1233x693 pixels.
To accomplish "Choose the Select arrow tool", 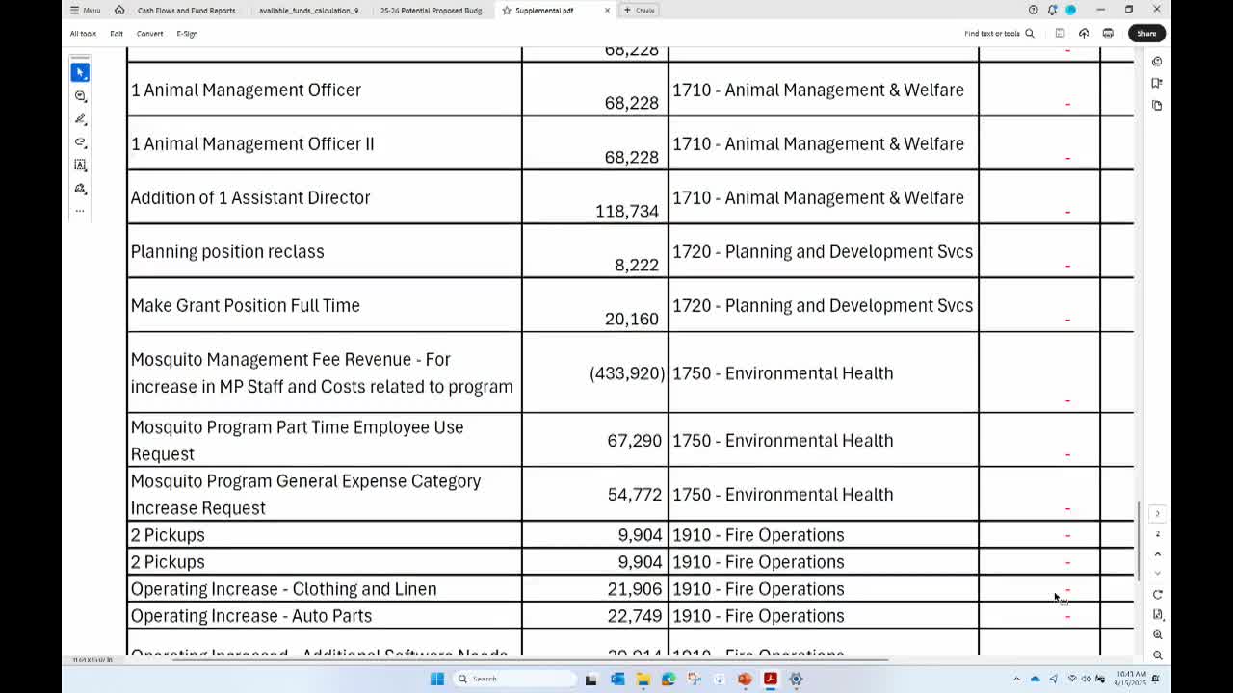I will point(80,72).
